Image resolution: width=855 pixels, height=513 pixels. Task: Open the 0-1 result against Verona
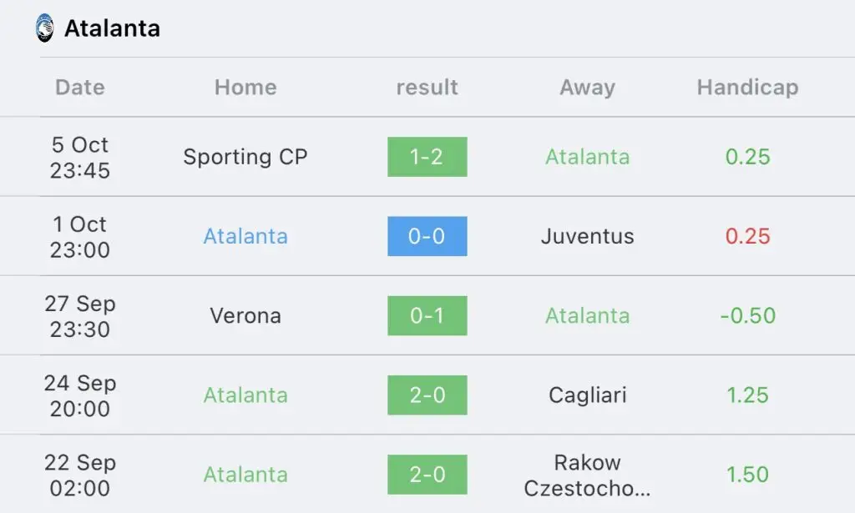point(427,316)
